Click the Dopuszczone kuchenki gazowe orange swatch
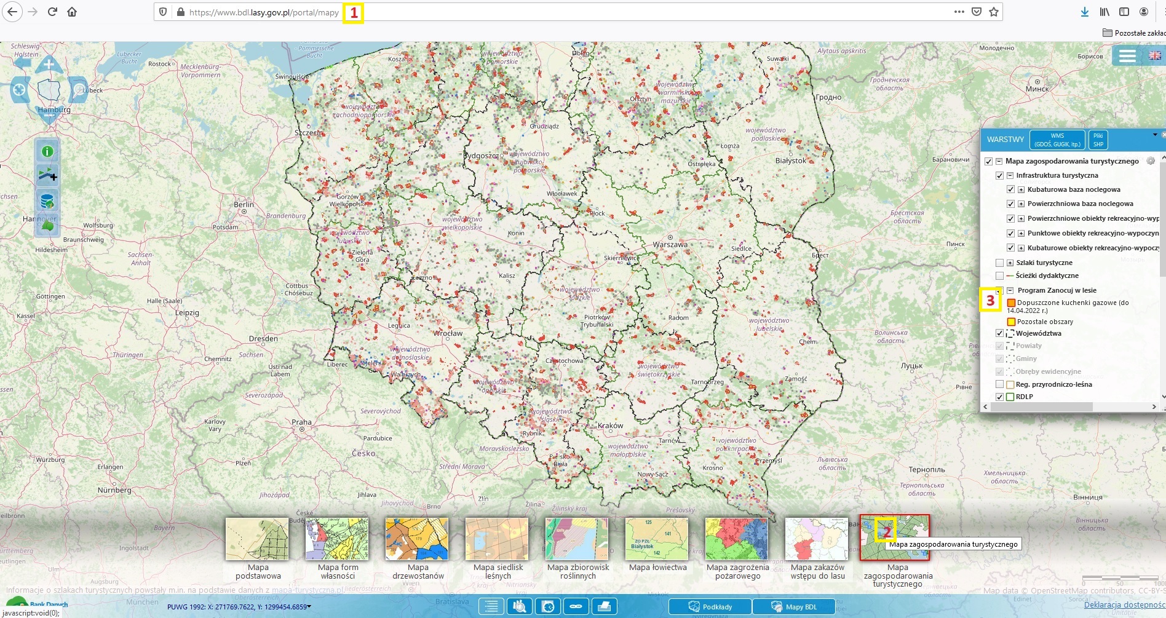 coord(1011,303)
